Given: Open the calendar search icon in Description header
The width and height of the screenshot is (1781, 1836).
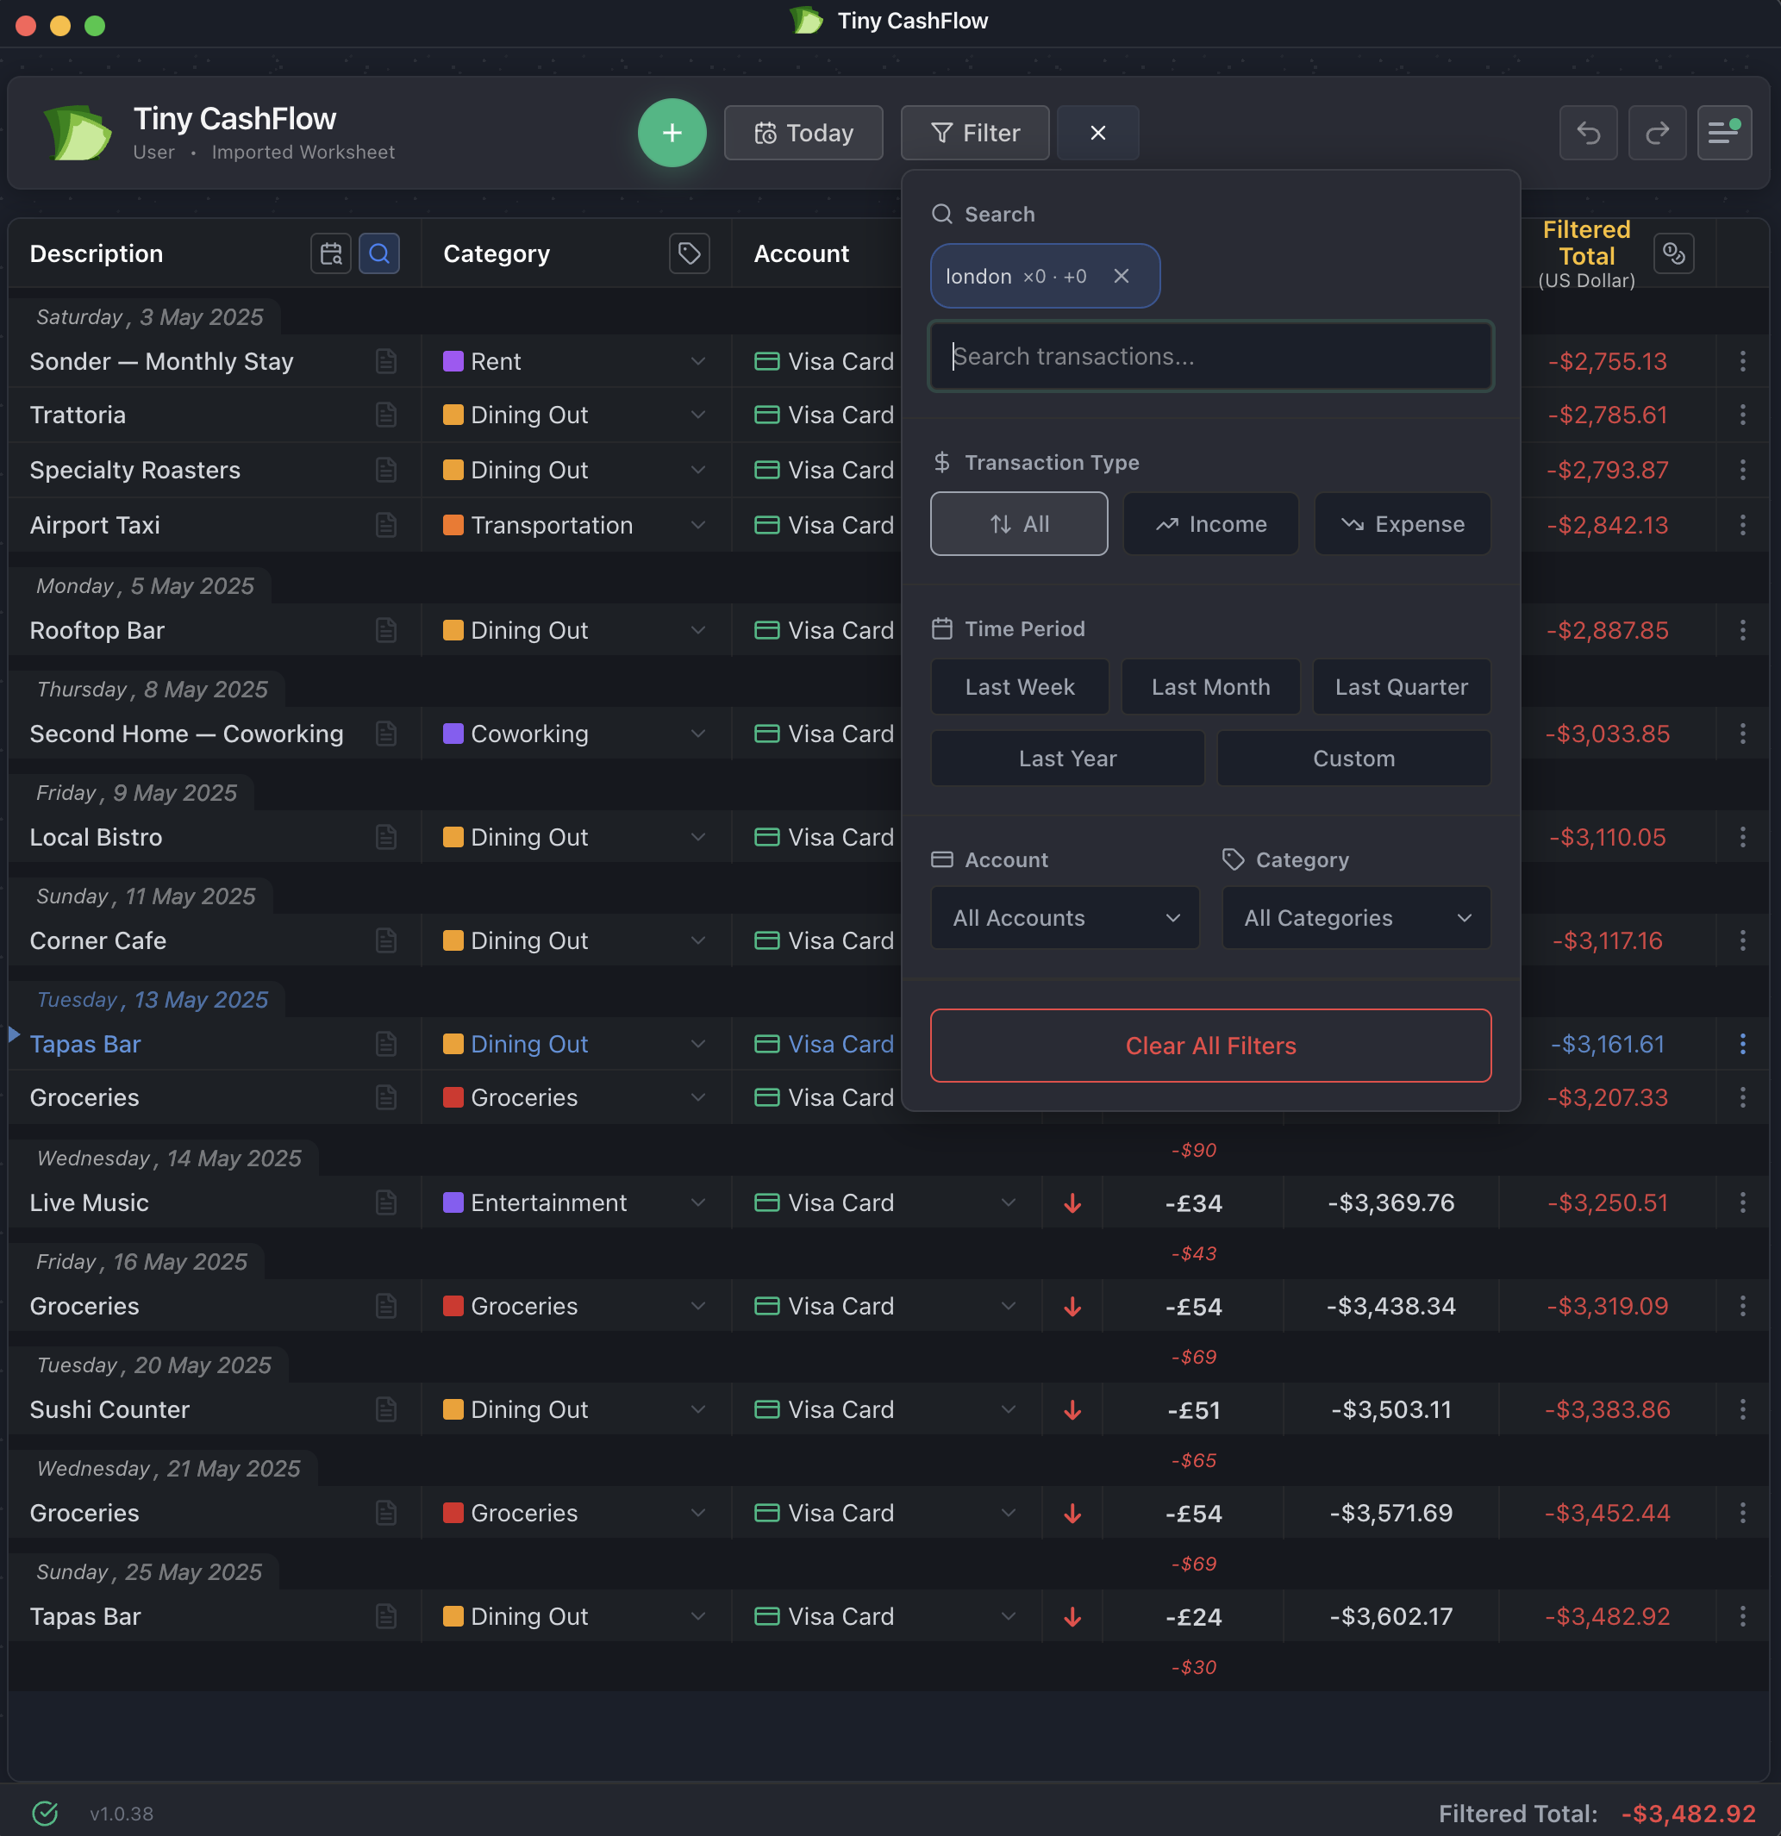Looking at the screenshot, I should pos(331,254).
